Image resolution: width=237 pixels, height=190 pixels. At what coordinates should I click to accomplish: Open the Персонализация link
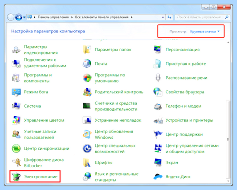click(182, 50)
